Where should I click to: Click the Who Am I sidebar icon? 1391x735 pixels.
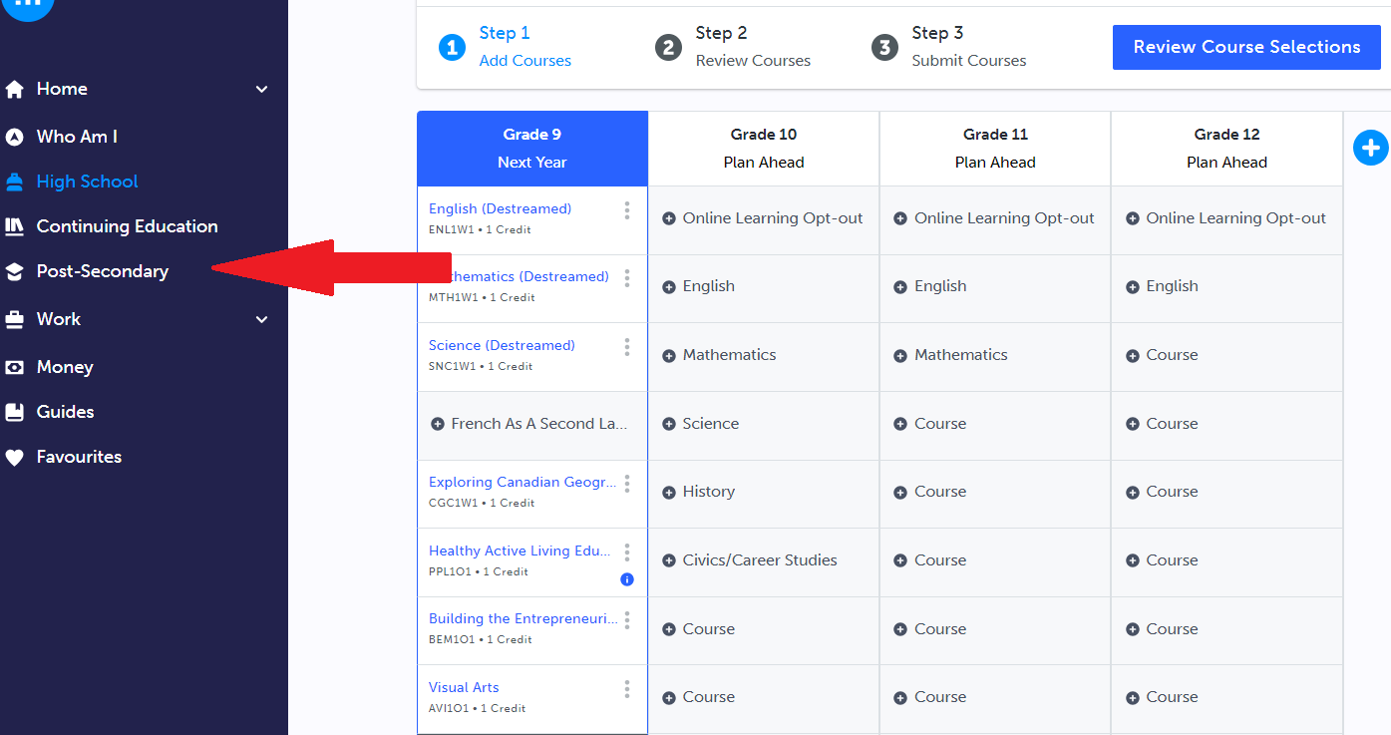point(14,137)
